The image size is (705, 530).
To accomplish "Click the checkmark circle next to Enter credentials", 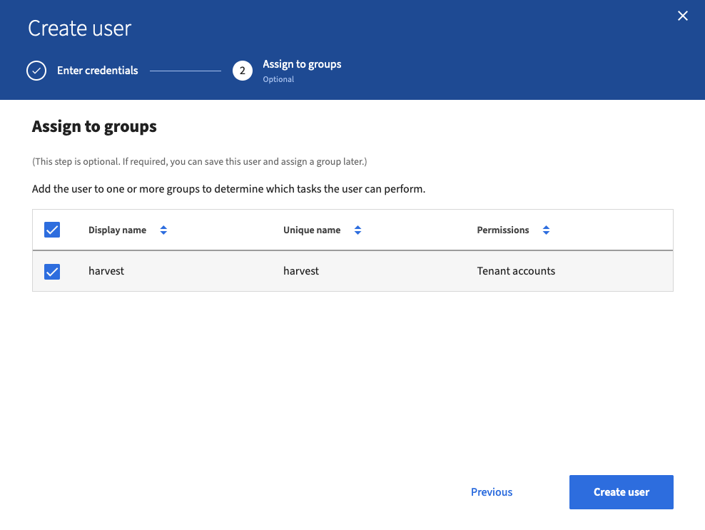I will (x=36, y=71).
